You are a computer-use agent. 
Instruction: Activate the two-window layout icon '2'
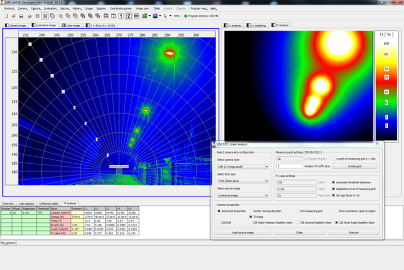pos(128,16)
